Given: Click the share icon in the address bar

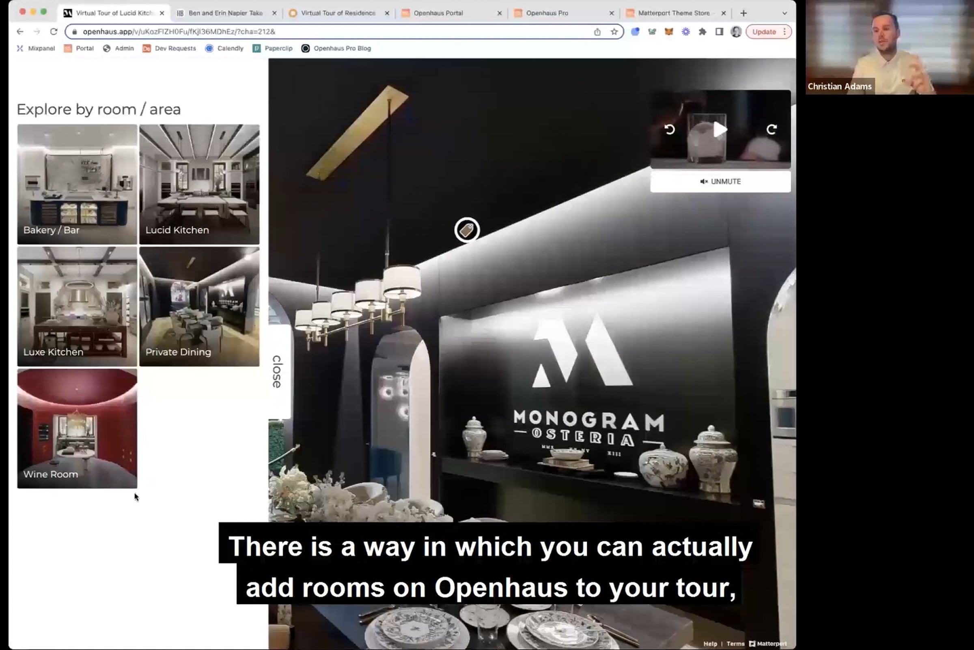Looking at the screenshot, I should pyautogui.click(x=597, y=32).
